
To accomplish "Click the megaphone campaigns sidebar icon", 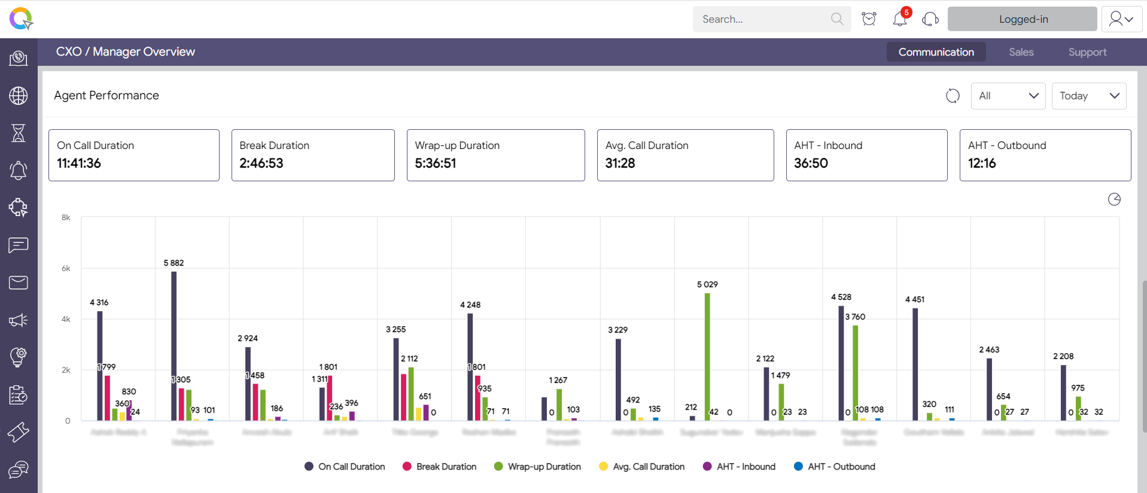I will [x=19, y=320].
